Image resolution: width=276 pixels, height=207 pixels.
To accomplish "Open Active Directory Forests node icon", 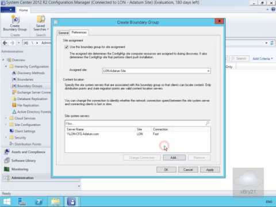I will pyautogui.click(x=14, y=112).
